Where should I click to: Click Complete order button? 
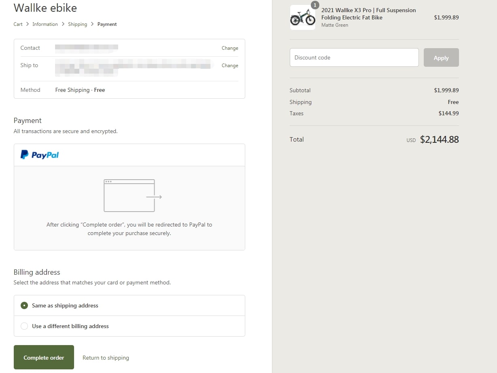(44, 357)
